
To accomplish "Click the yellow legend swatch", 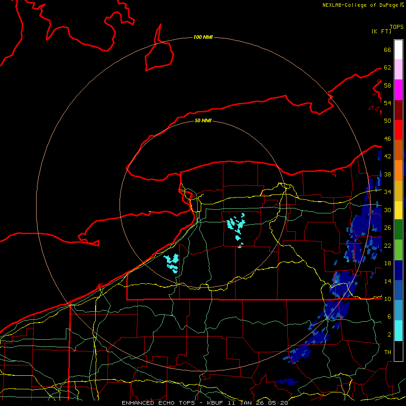I will pos(398,210).
